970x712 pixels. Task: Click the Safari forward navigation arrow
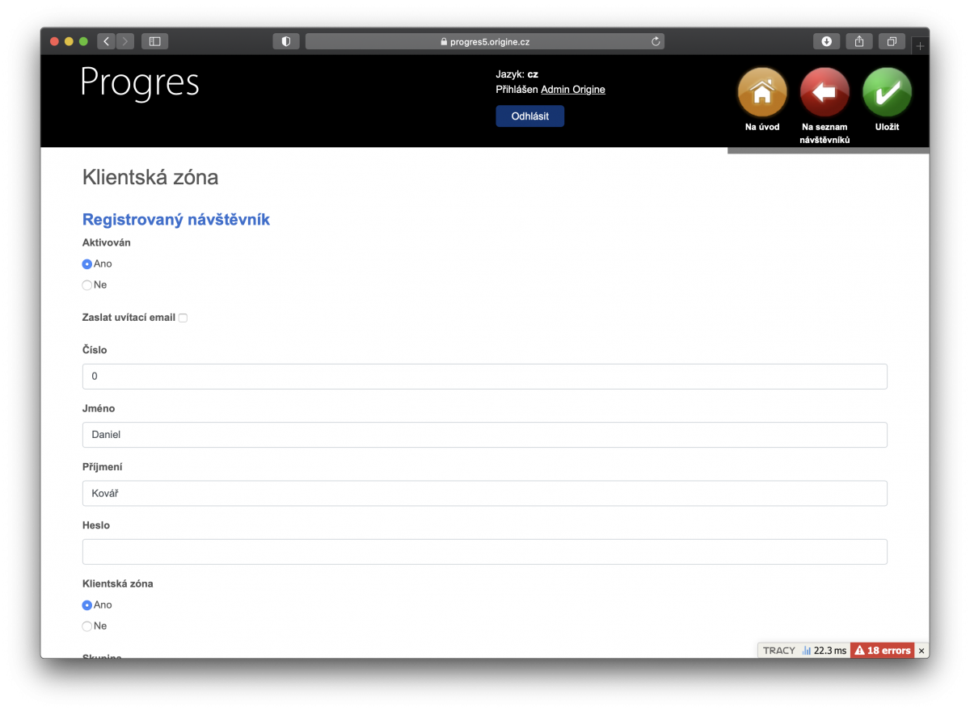coord(125,40)
